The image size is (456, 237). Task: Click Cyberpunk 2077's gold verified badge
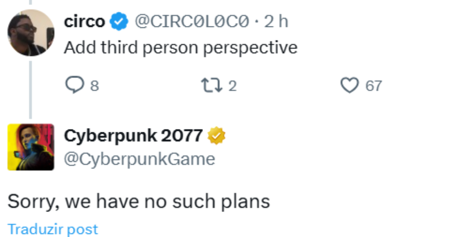(x=216, y=136)
